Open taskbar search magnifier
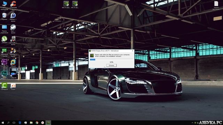The image size is (223, 125). pos(8,123)
